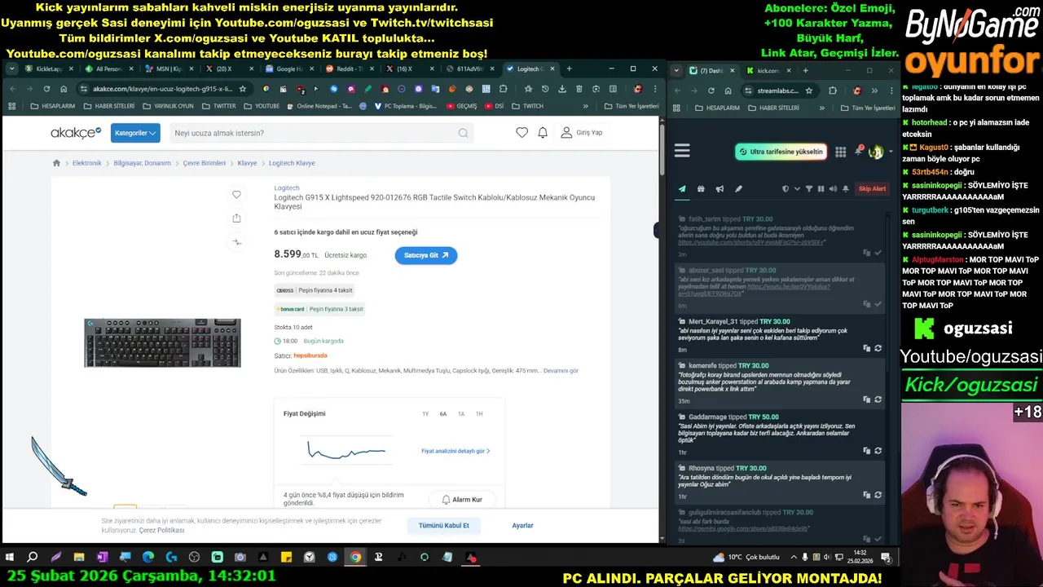Open the taskbar weather widget showing 10°C
The height and width of the screenshot is (587, 1043).
click(746, 558)
